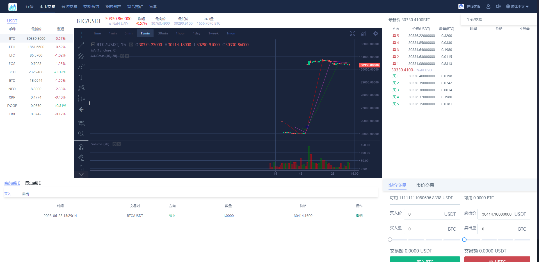Switch chart interval to 5min
This screenshot has height=262, width=539.
click(129, 33)
